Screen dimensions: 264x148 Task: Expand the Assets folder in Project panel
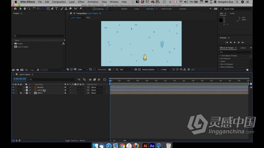coord(13,44)
